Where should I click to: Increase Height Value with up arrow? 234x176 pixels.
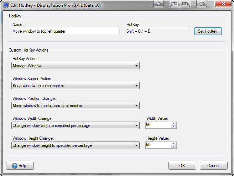click(173, 144)
